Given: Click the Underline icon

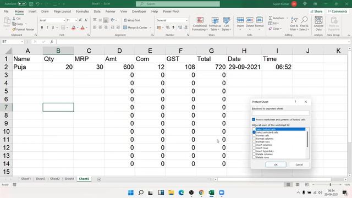Looking at the screenshot, I should tap(53, 28).
